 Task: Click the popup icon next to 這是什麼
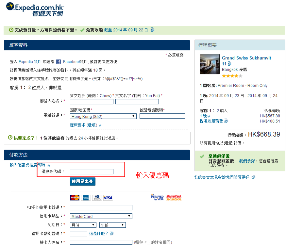(x=112, y=234)
